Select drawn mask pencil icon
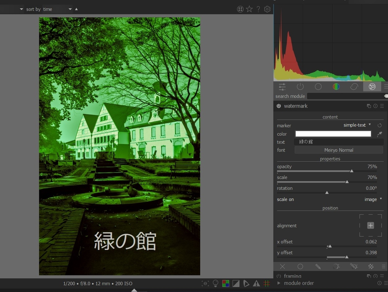Screen dimensions: 388x292 click(x=318, y=266)
